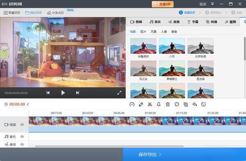Click the preview time 00:00.00/02:30.04
Viewport: 246px width, 161px height.
(x=16, y=93)
